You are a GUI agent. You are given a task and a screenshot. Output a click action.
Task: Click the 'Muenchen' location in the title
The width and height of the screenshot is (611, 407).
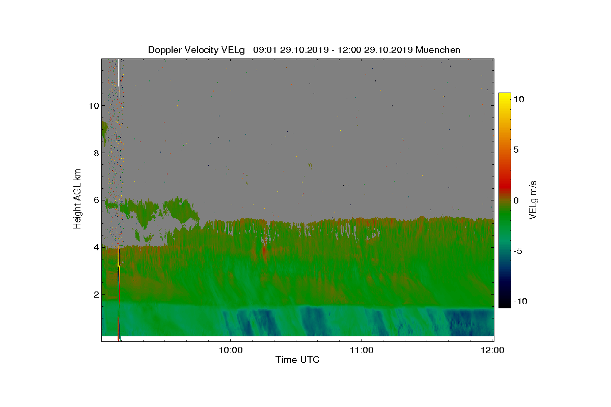[x=438, y=50]
